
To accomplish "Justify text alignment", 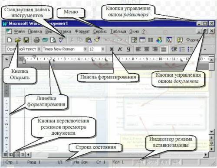I will 164,49.
